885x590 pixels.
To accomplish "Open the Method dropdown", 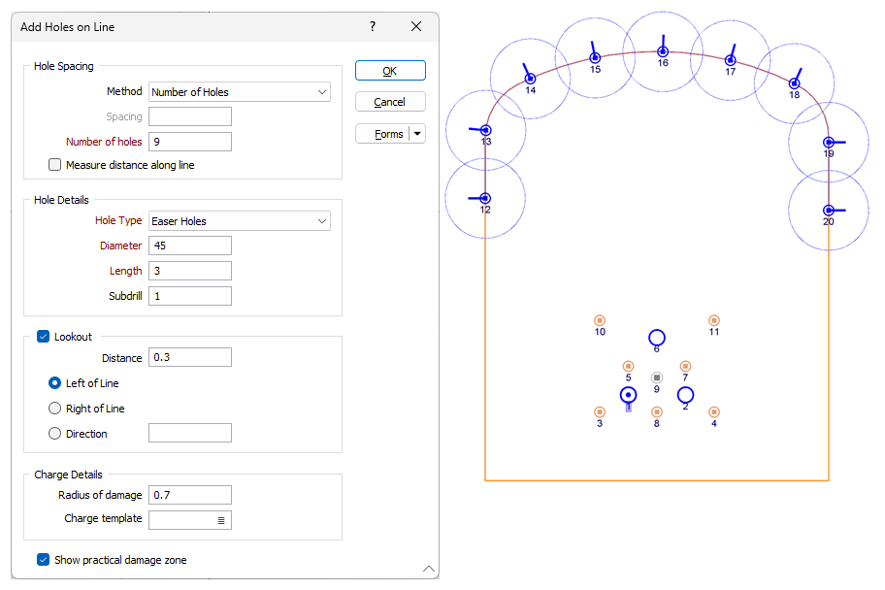I will point(240,92).
